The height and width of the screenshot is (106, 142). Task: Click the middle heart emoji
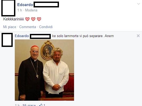[33, 19]
